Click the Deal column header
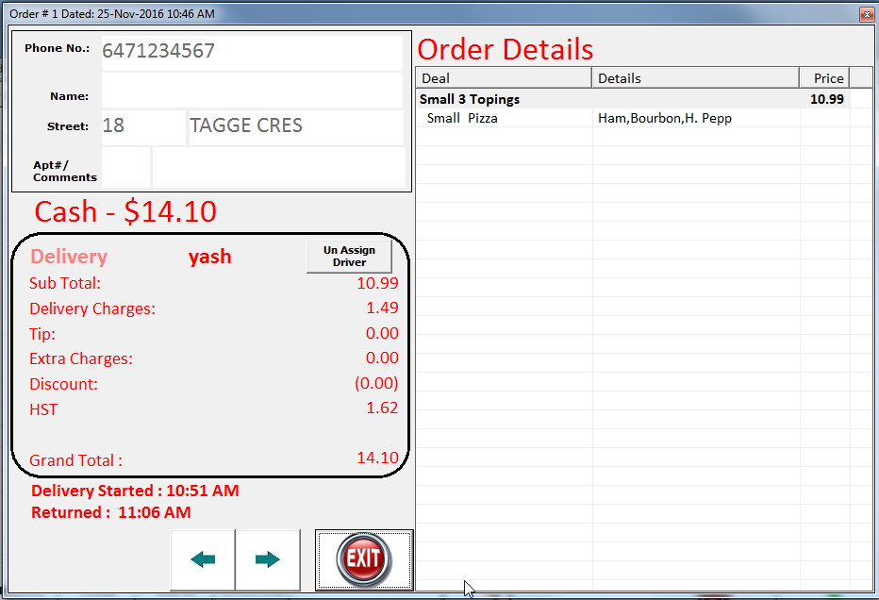 tap(504, 78)
